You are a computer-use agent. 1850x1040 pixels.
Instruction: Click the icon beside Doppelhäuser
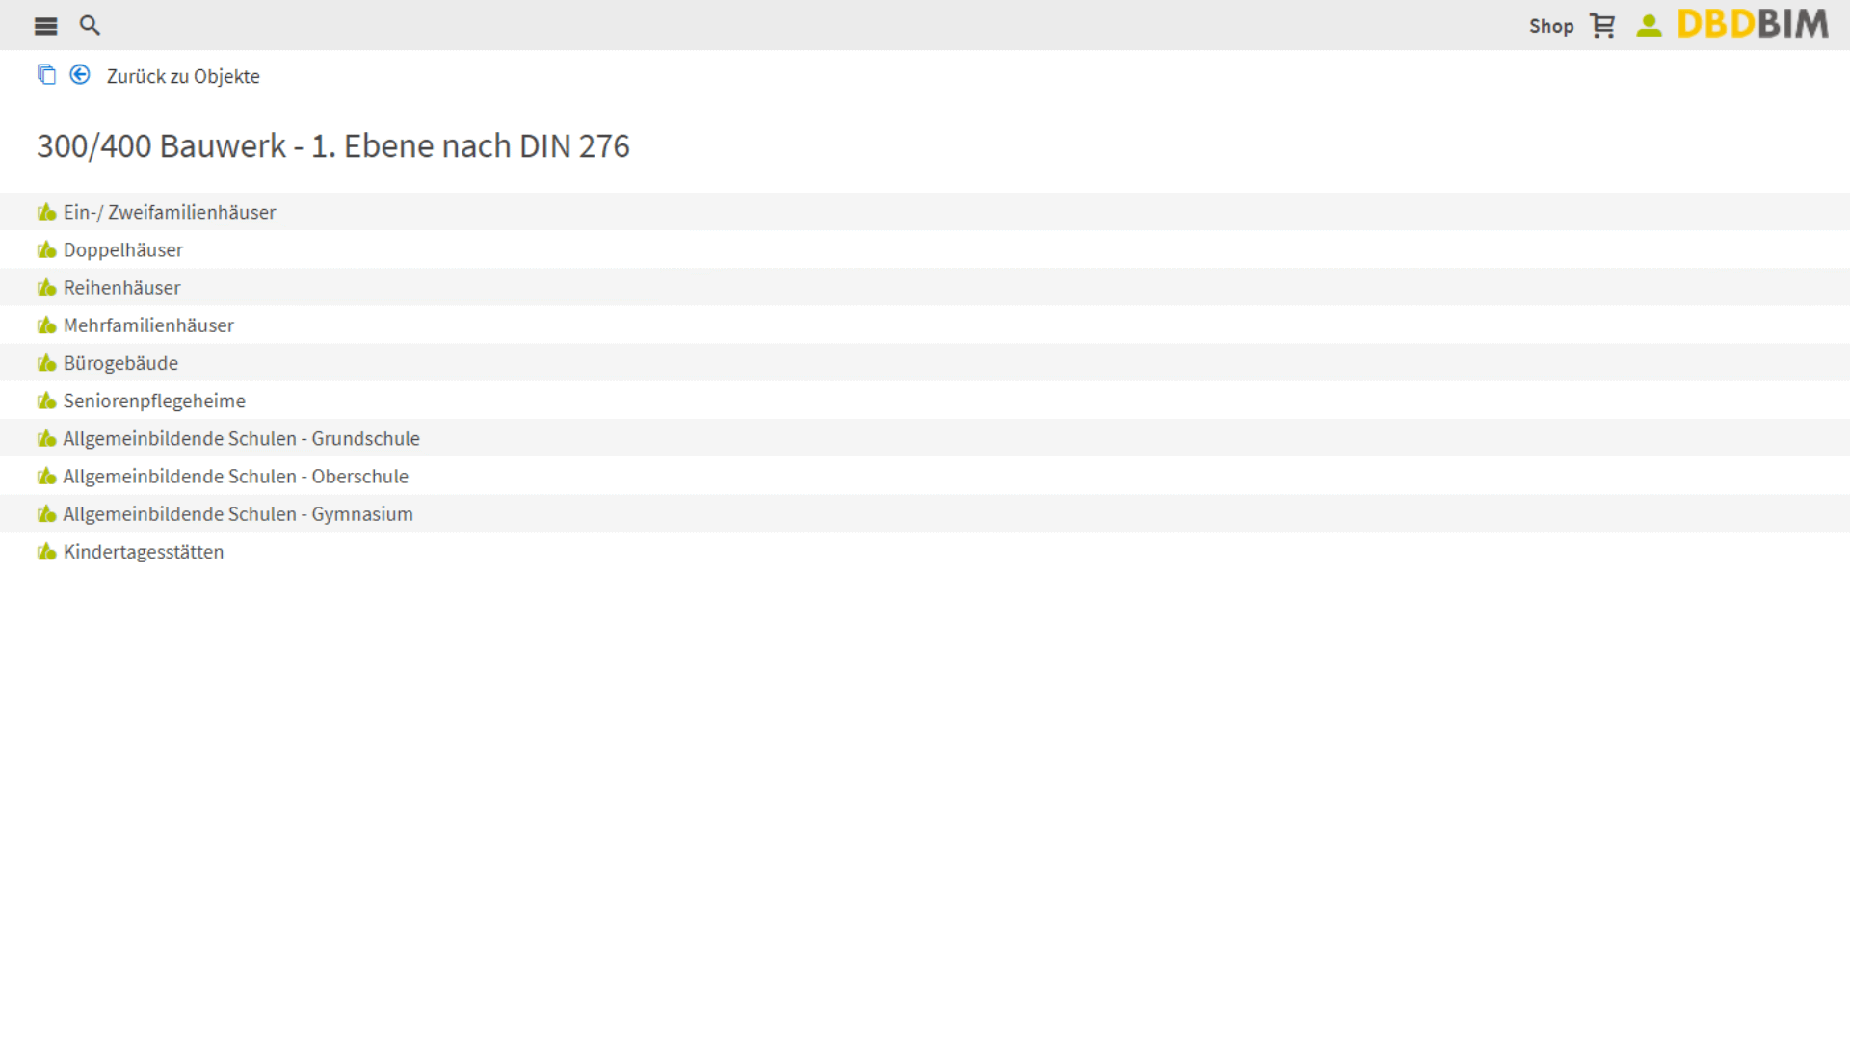(x=46, y=250)
